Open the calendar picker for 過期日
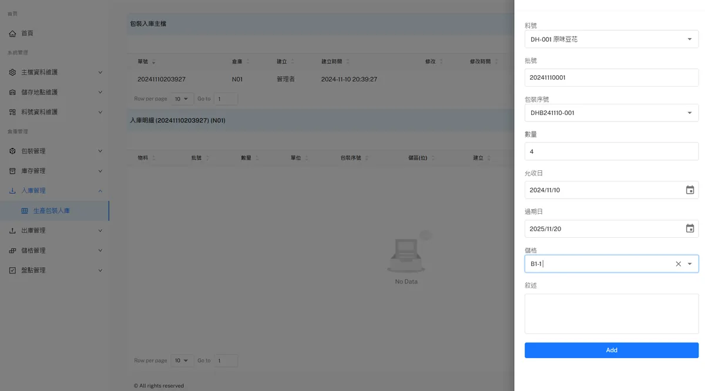This screenshot has height=391, width=705. coord(690,229)
